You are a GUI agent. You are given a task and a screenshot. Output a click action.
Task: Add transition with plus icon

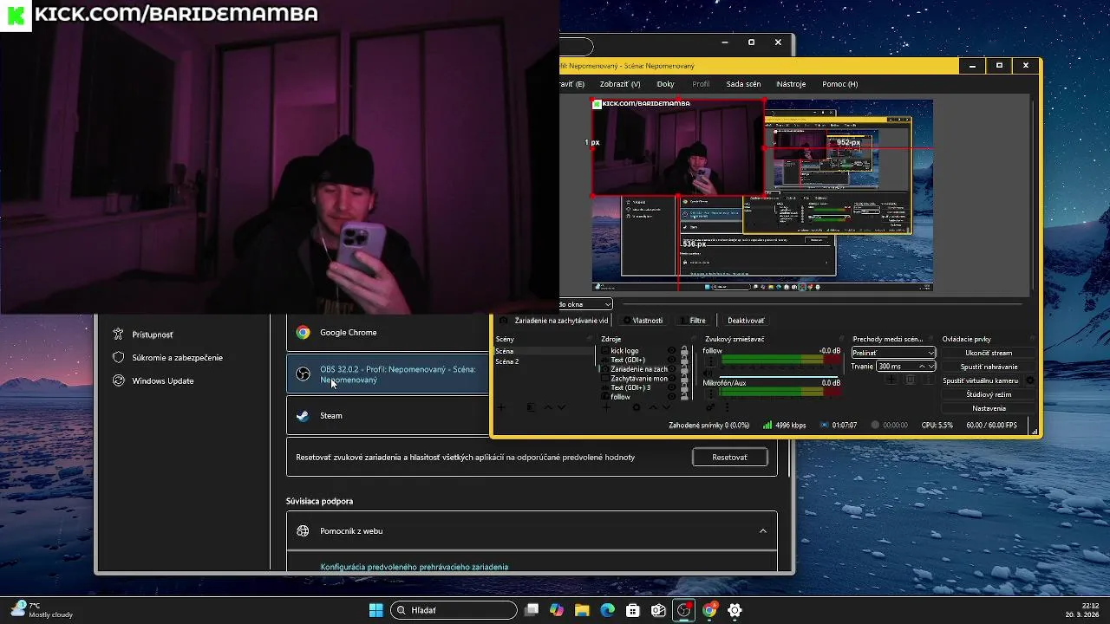point(891,379)
